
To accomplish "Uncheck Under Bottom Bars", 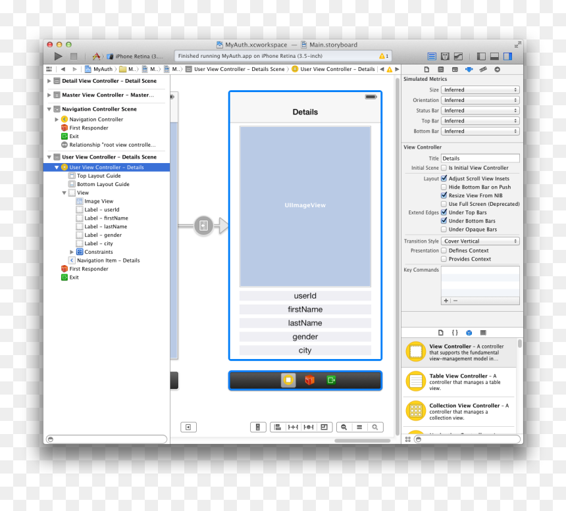I will pyautogui.click(x=444, y=221).
